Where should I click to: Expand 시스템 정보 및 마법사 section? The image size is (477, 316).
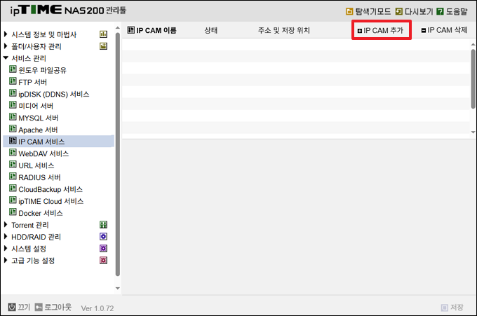(6, 34)
